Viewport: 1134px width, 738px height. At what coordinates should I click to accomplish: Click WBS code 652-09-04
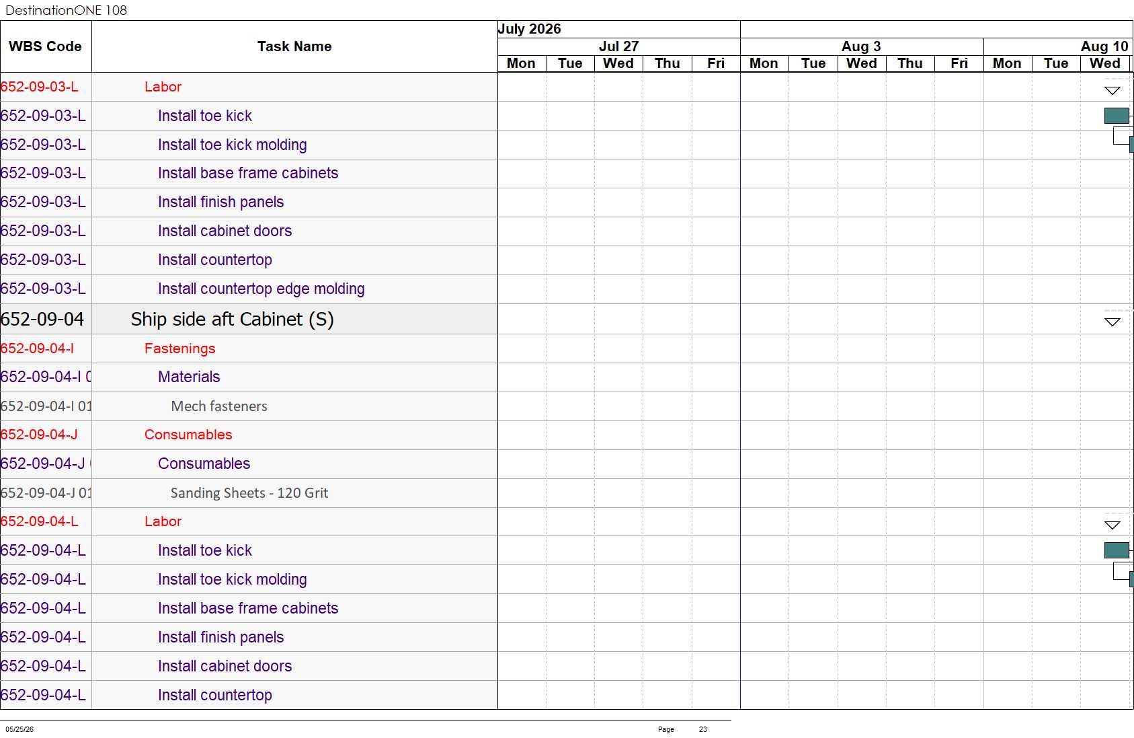click(42, 319)
